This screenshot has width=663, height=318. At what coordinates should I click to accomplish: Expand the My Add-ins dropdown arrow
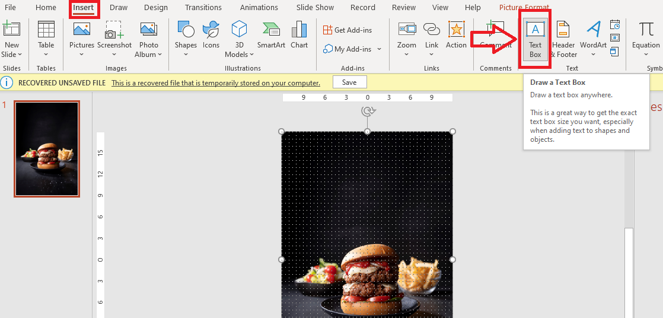tap(379, 49)
